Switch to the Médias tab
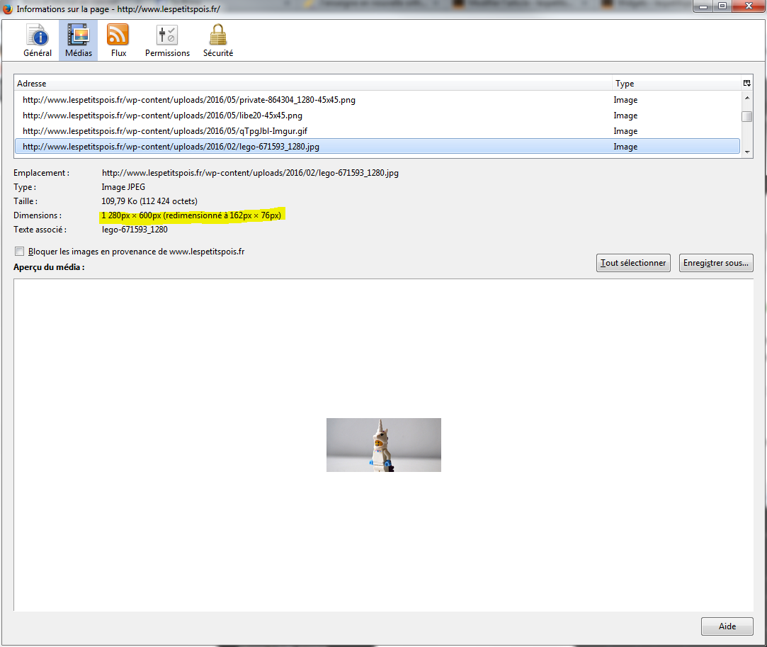The height and width of the screenshot is (647, 767). pyautogui.click(x=79, y=41)
